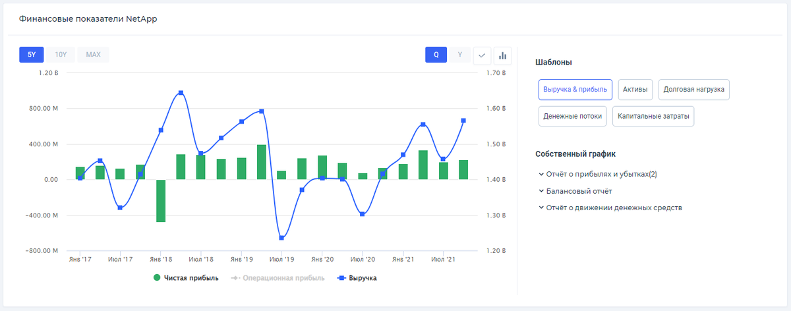Click the highest revenue line point

click(x=181, y=93)
